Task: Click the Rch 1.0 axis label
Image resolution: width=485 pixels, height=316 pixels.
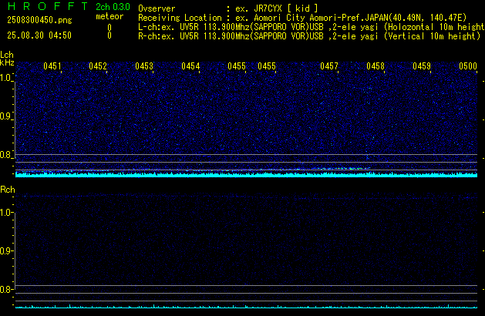Action: tap(5, 213)
